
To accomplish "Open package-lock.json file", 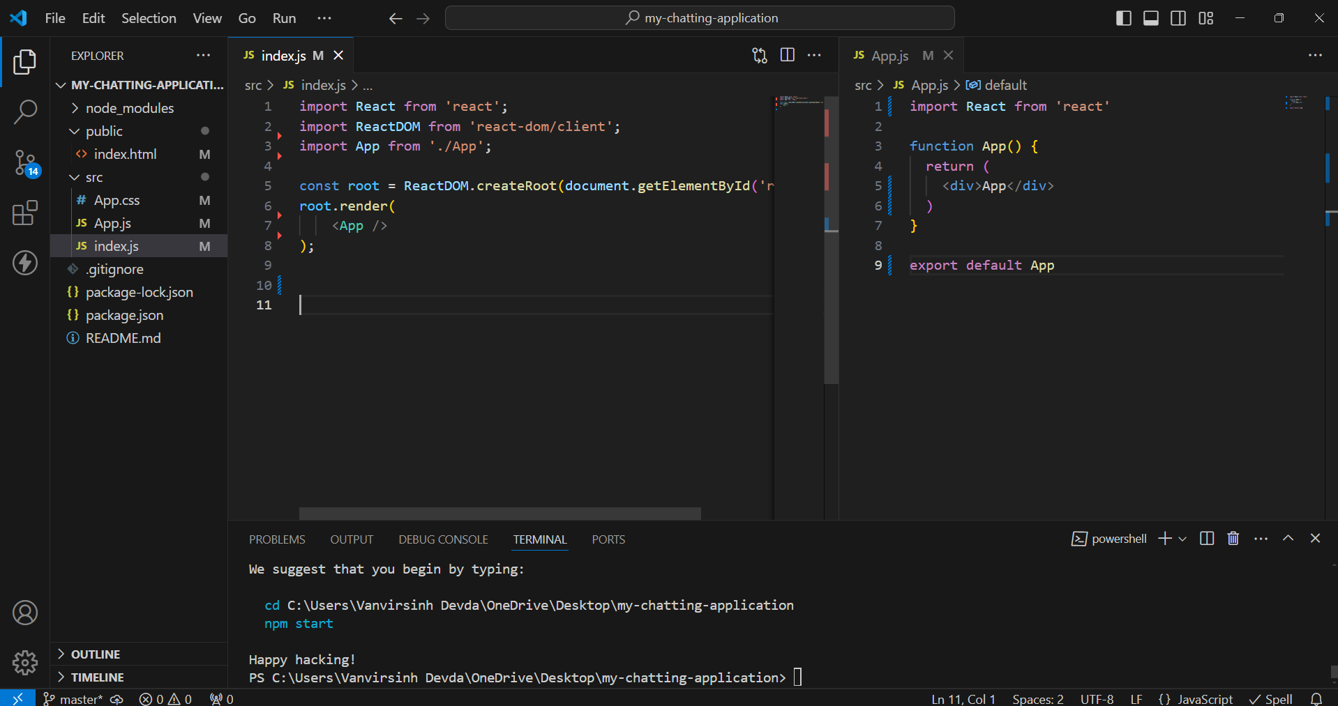I will [139, 292].
